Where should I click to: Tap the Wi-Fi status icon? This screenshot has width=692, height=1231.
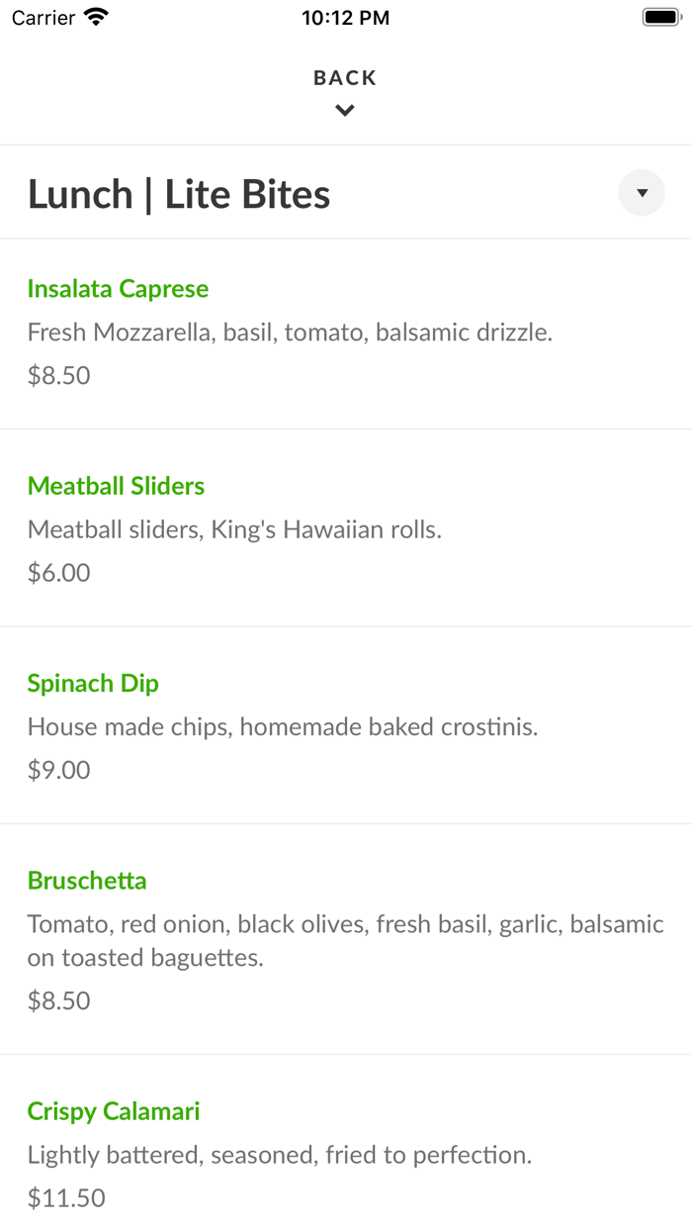coord(96,17)
